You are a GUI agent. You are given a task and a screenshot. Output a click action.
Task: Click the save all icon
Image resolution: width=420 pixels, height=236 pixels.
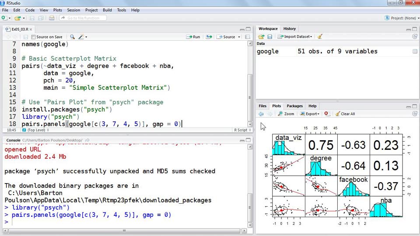tap(41, 18)
